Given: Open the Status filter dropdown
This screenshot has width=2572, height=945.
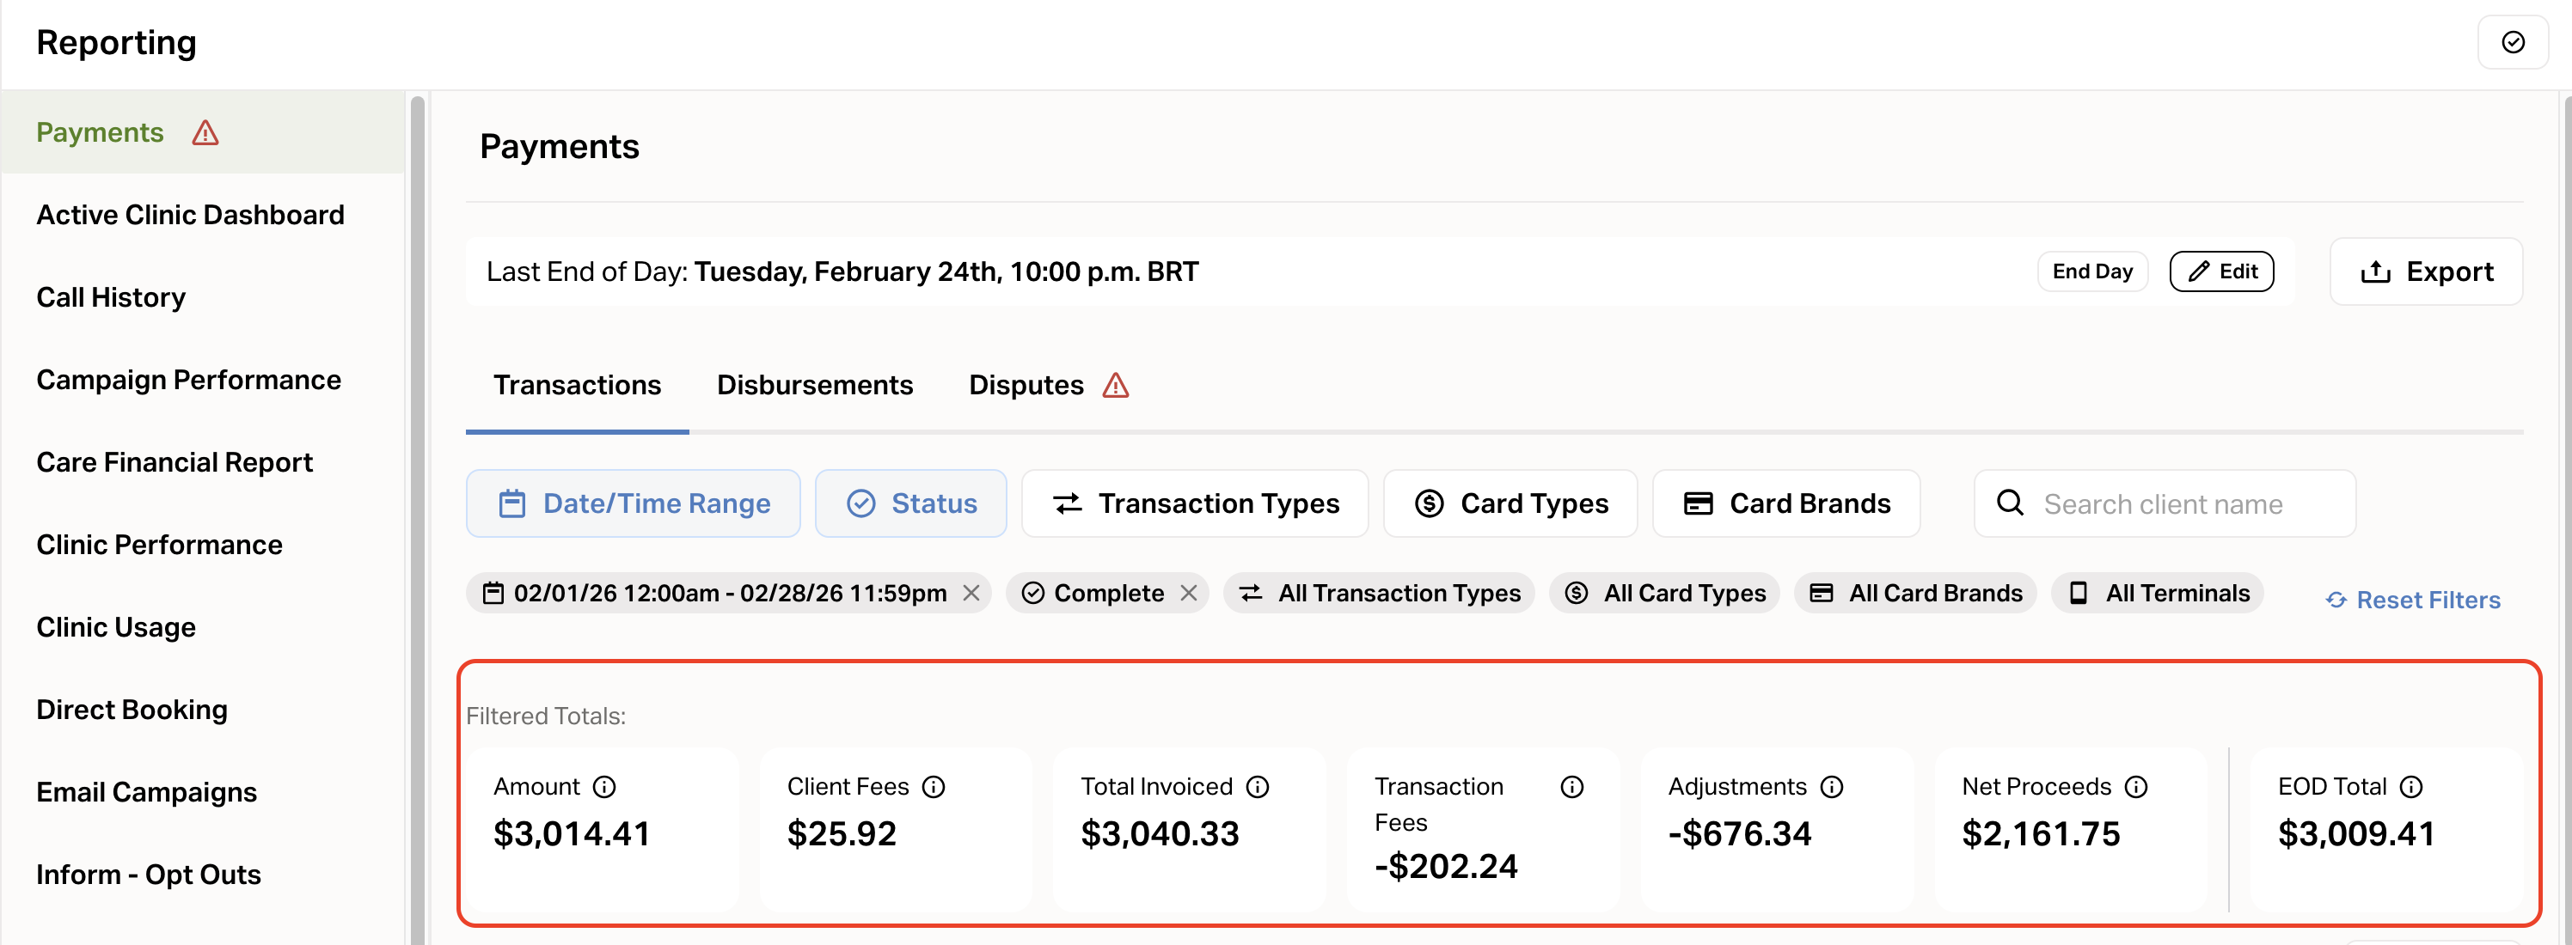Looking at the screenshot, I should coord(910,503).
